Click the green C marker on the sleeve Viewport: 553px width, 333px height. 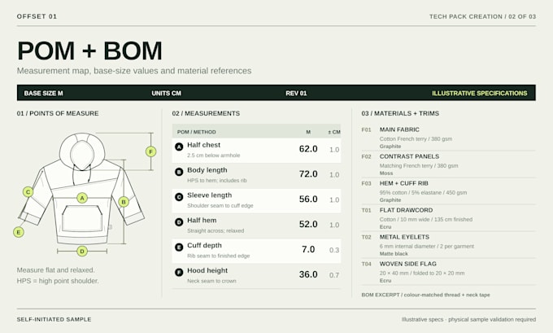[x=28, y=192]
